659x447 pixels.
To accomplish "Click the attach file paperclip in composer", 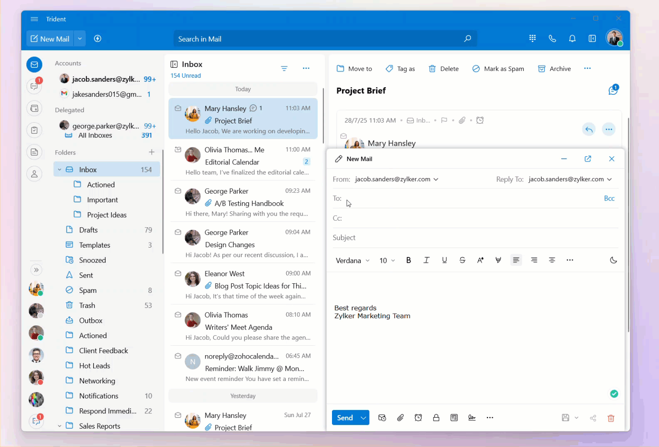I will coord(400,418).
